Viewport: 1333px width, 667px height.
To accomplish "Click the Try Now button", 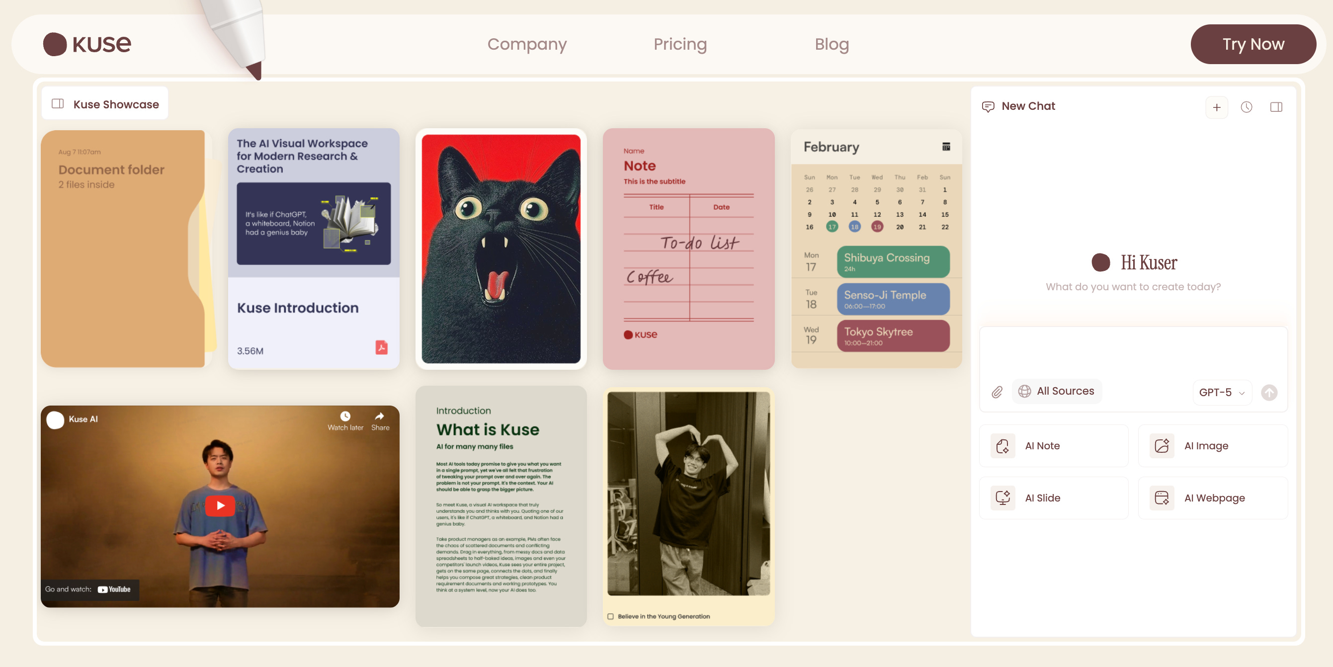I will point(1253,44).
